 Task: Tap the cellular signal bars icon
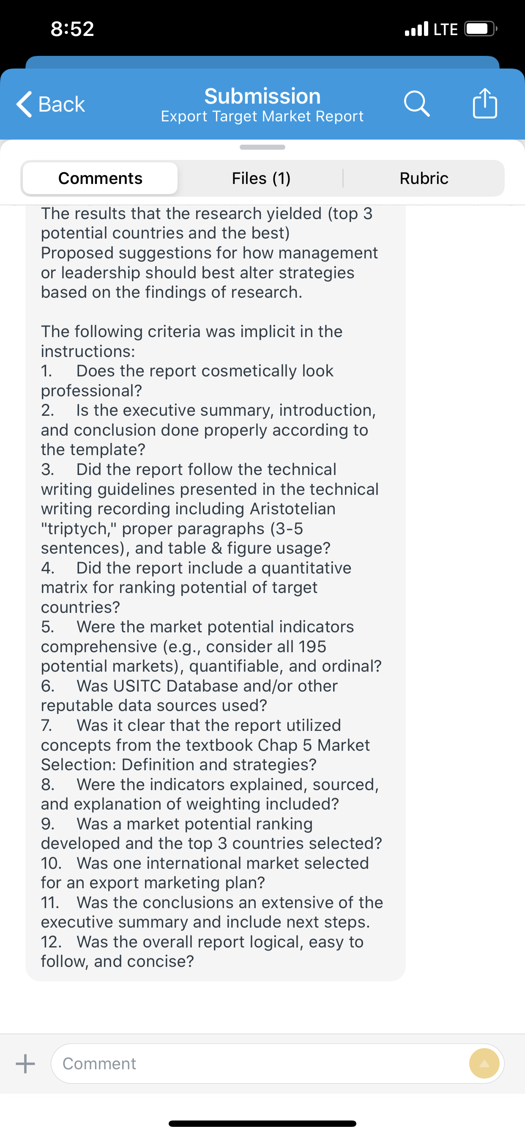coord(416,29)
